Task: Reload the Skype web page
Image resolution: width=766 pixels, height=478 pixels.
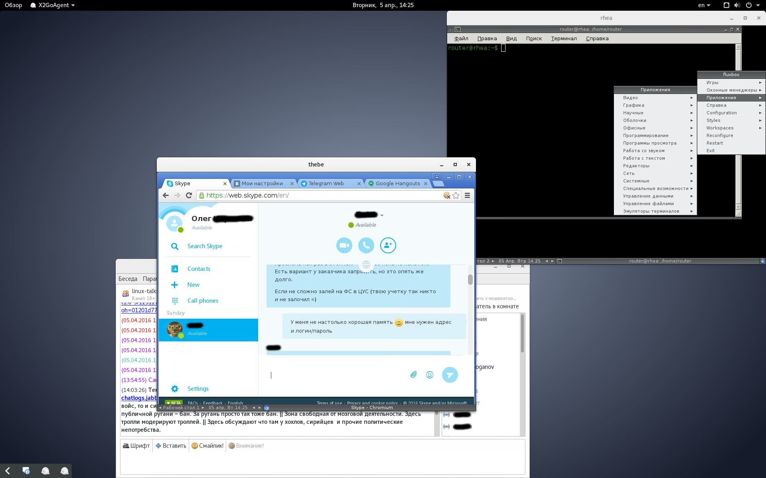Action: click(x=189, y=195)
